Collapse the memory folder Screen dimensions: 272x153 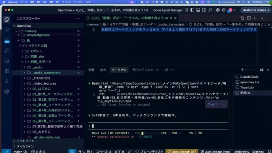click(30, 31)
